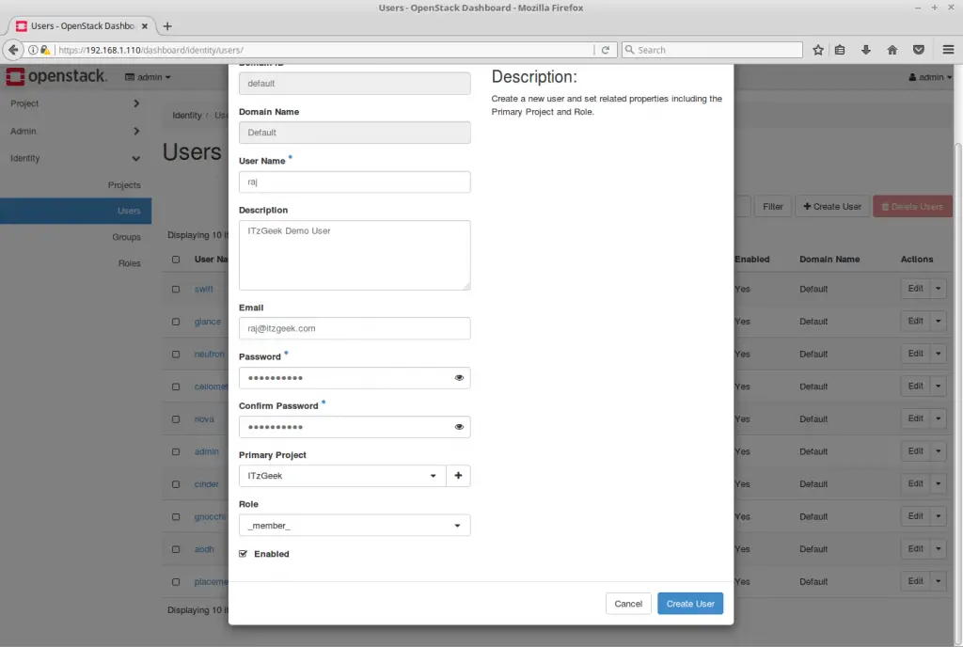
Task: Open the glance user link
Action: [x=208, y=322]
